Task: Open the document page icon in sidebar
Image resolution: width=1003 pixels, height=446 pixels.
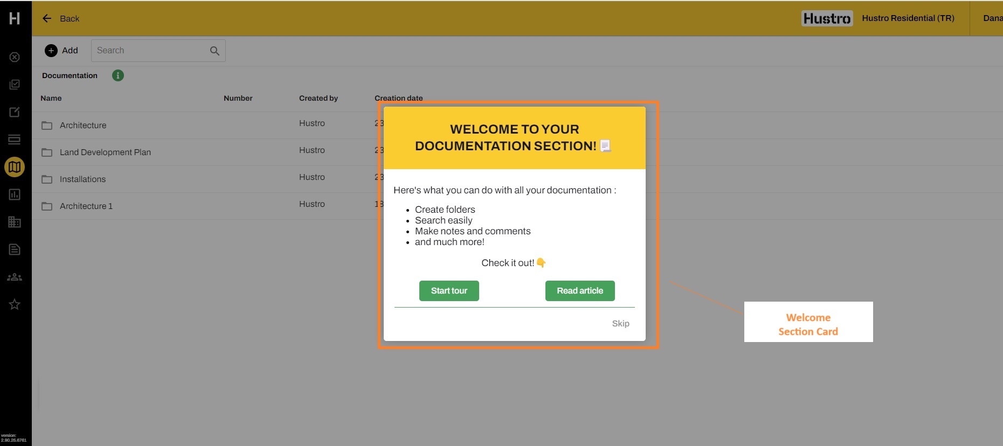Action: pyautogui.click(x=15, y=249)
